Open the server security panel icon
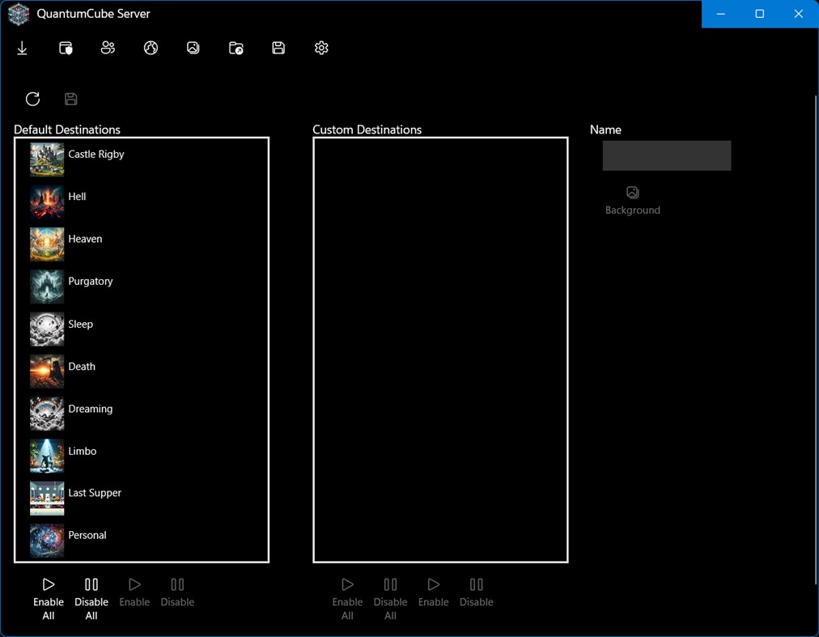Image resolution: width=819 pixels, height=637 pixels. pos(65,48)
